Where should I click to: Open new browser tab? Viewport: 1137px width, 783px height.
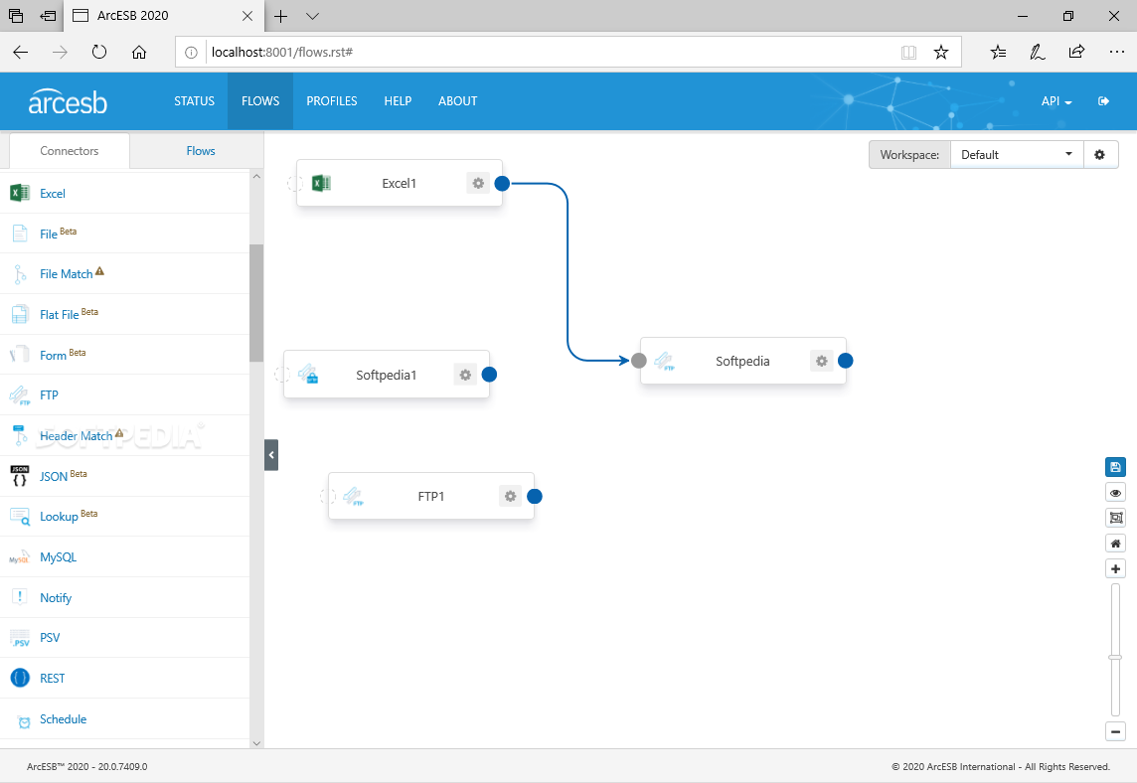[280, 16]
